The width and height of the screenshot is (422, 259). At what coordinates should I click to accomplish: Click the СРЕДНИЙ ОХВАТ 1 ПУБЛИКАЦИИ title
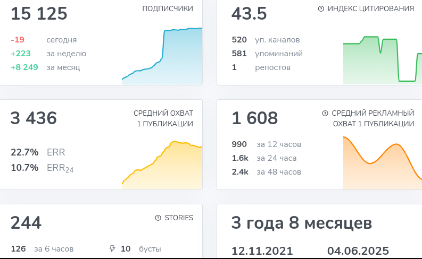tap(163, 118)
